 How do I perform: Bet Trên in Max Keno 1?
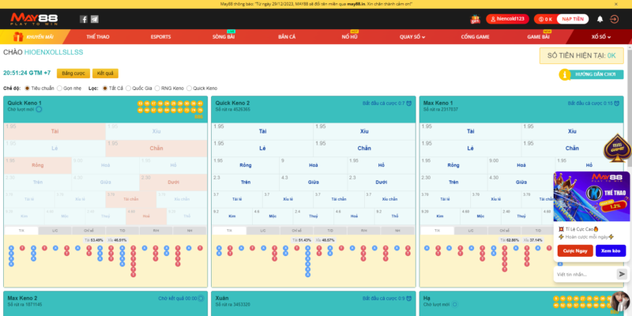click(453, 182)
